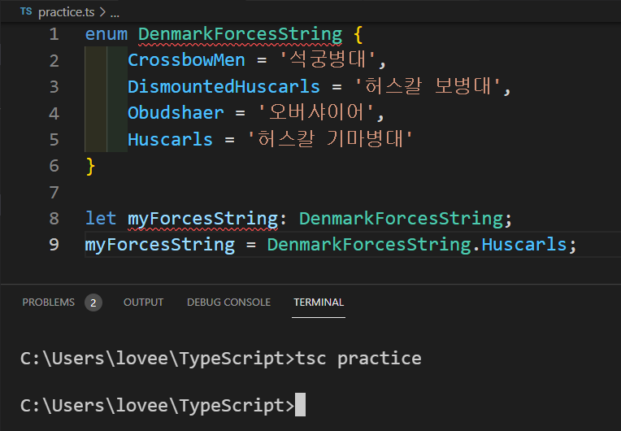Click the '허스칼 기마병대' string value
This screenshot has height=431, width=621.
(x=329, y=138)
